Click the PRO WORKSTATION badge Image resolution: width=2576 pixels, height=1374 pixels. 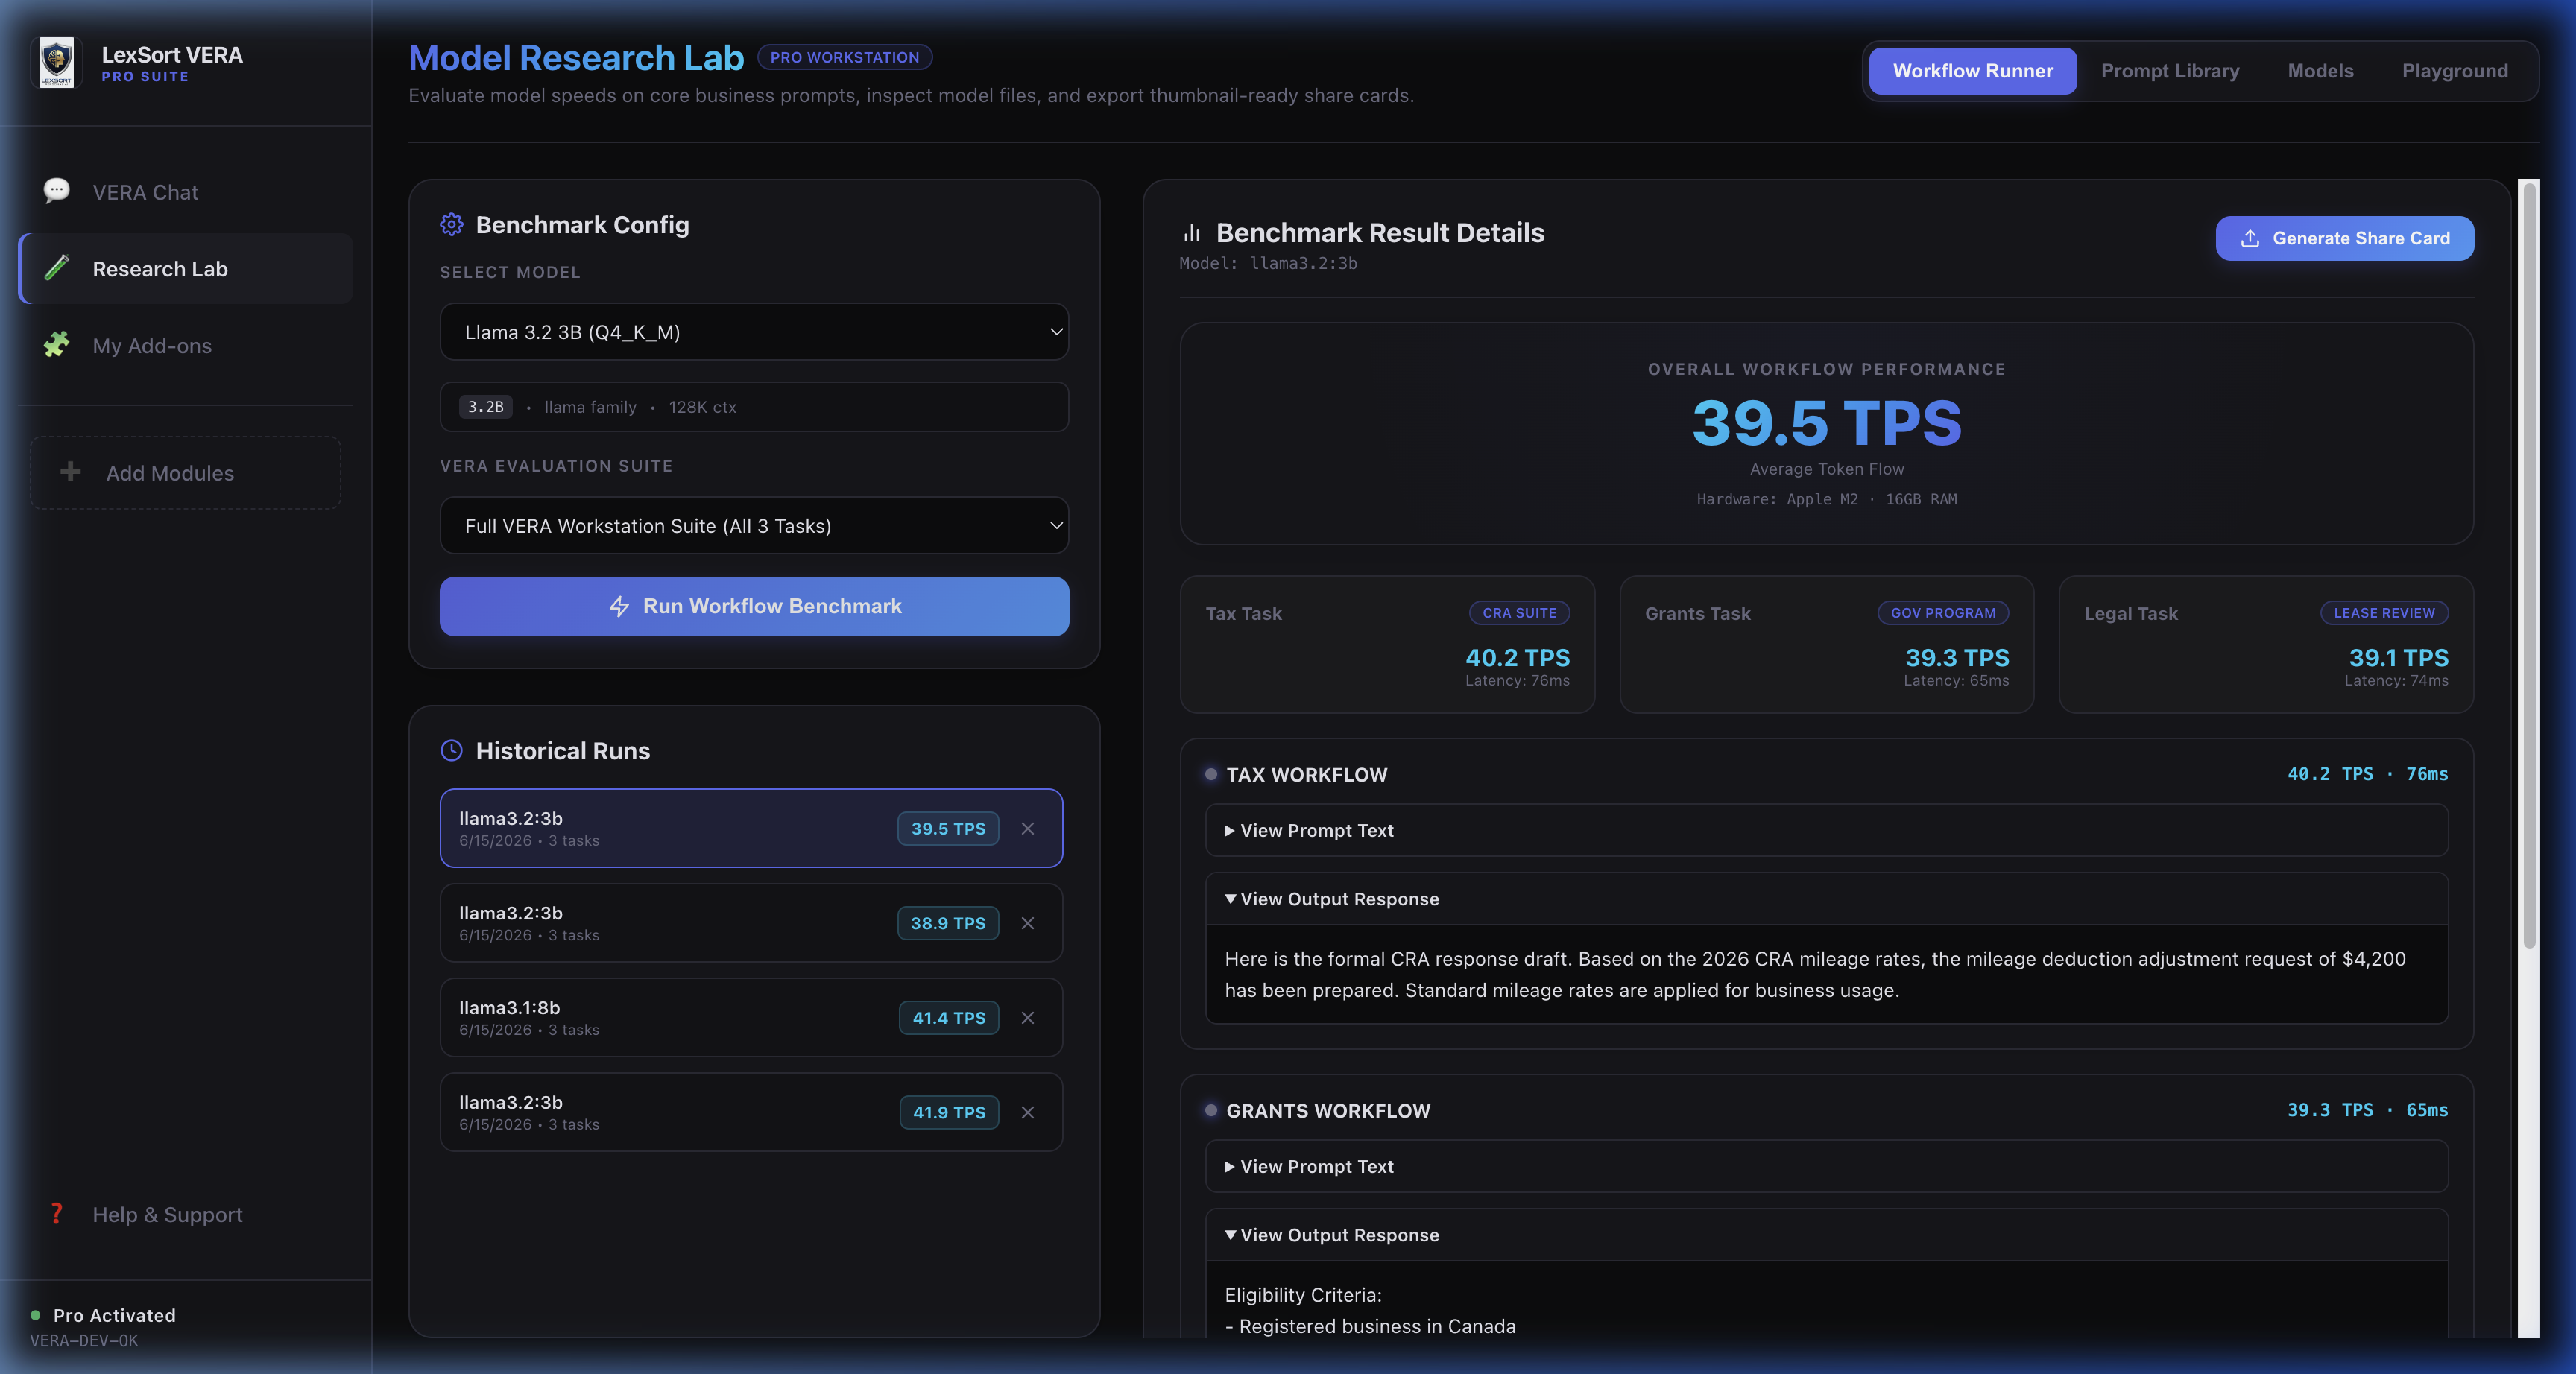pyautogui.click(x=844, y=57)
